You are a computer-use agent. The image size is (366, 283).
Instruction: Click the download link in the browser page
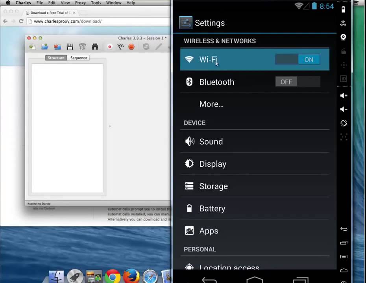click(157, 219)
